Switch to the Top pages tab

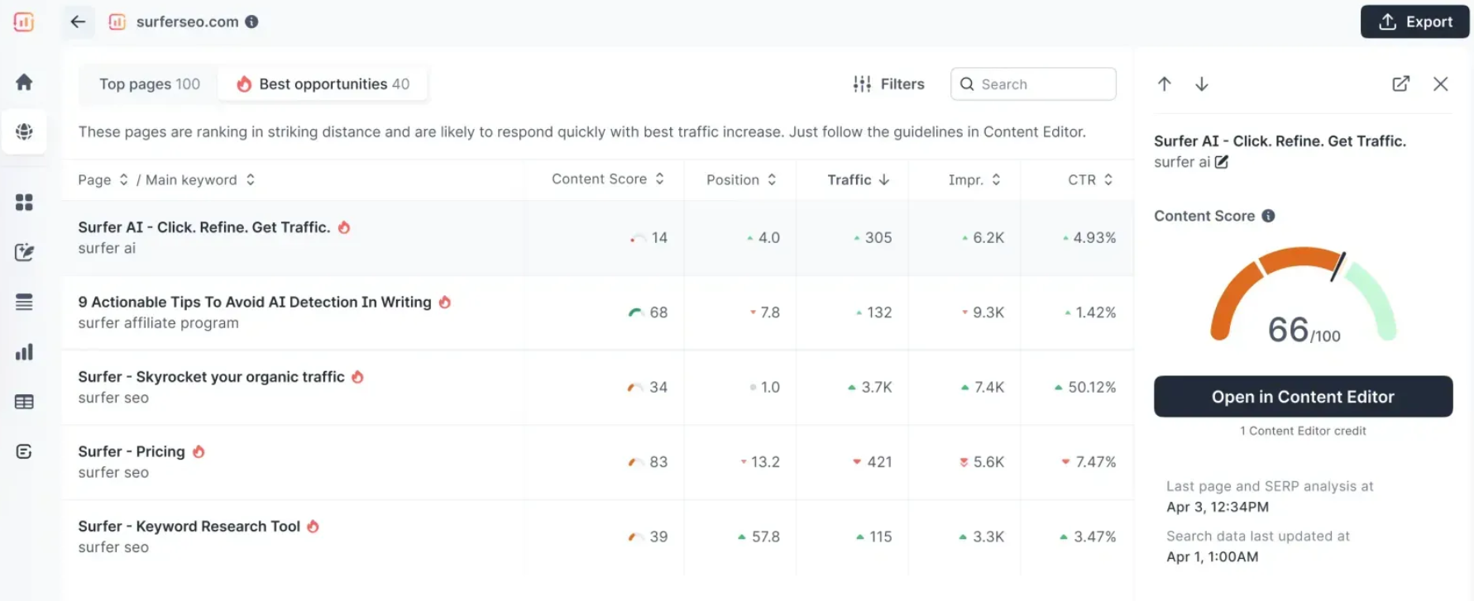[149, 84]
